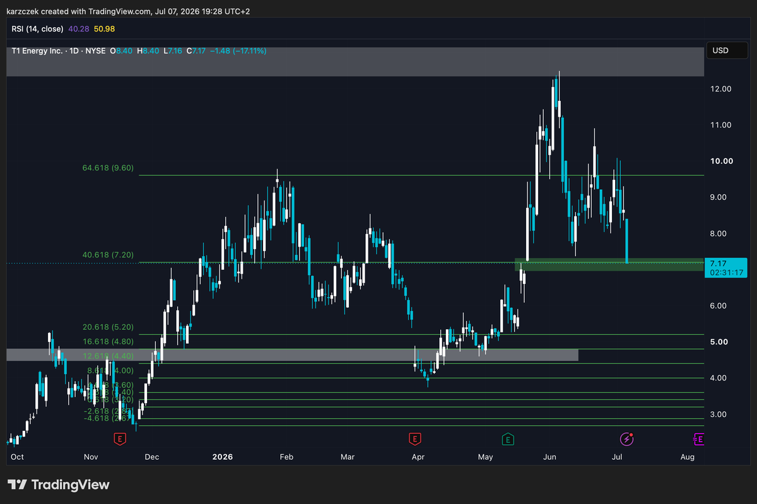Viewport: 757px width, 504px height.
Task: Click the Feb label on time axis
Action: click(286, 457)
